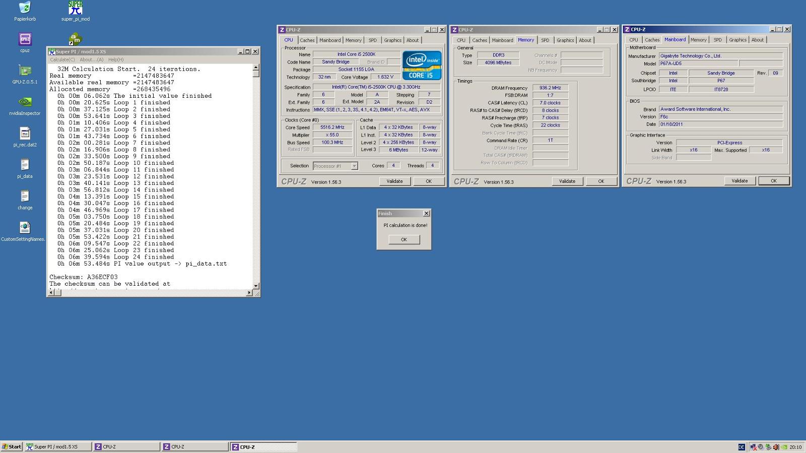Image resolution: width=806 pixels, height=453 pixels.
Task: Click OK in CPU-Z Memory window
Action: [601, 181]
